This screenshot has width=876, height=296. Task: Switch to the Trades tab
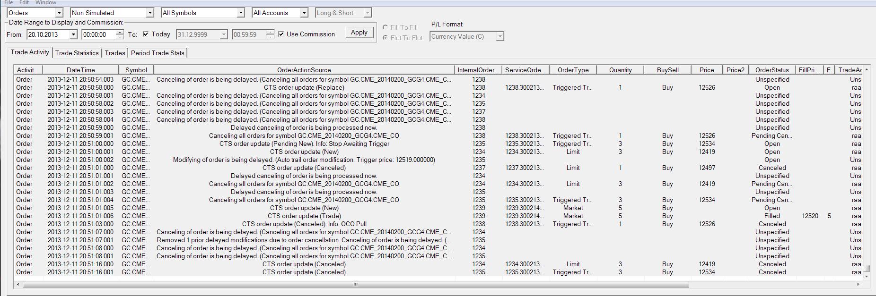click(115, 53)
